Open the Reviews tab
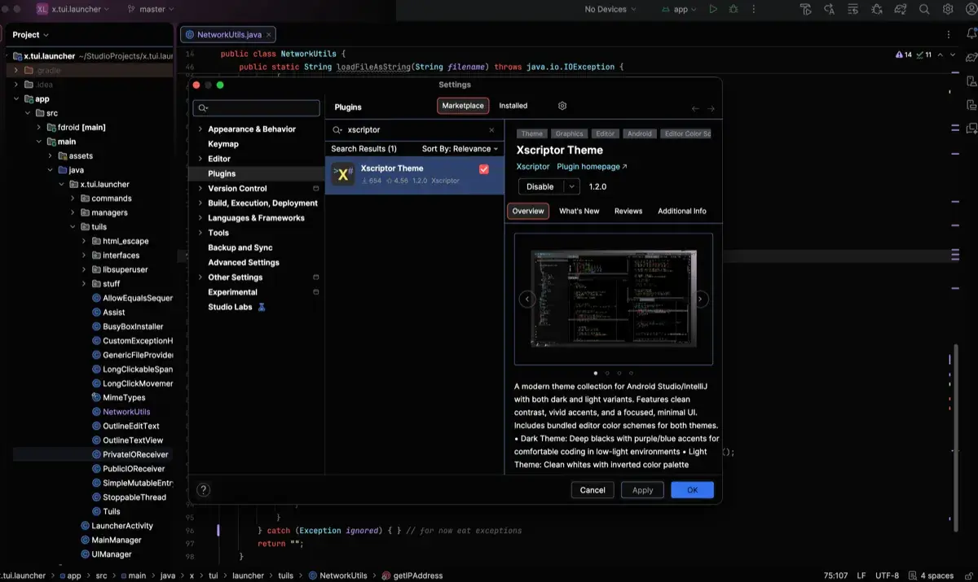 coord(628,211)
